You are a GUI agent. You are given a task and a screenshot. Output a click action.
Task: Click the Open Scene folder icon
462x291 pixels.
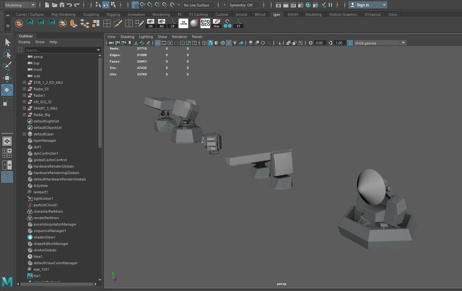pos(55,5)
